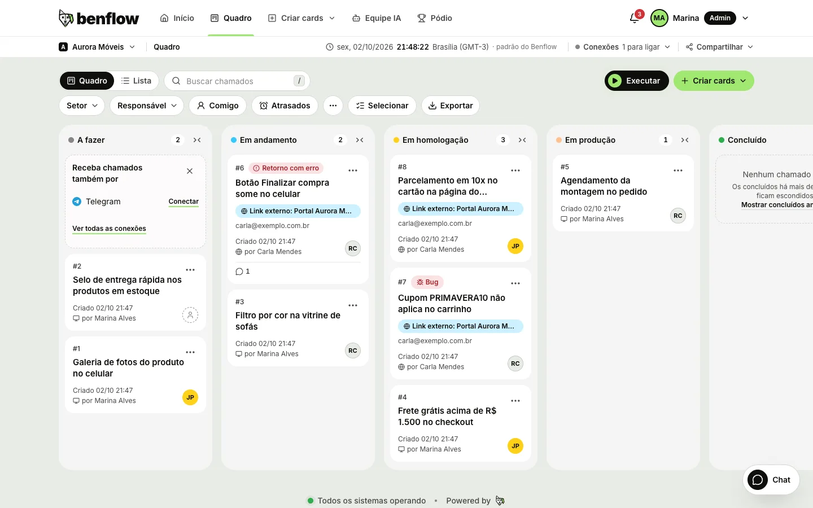813x508 pixels.
Task: Open three-dot menu on card #8
Action: pos(515,170)
